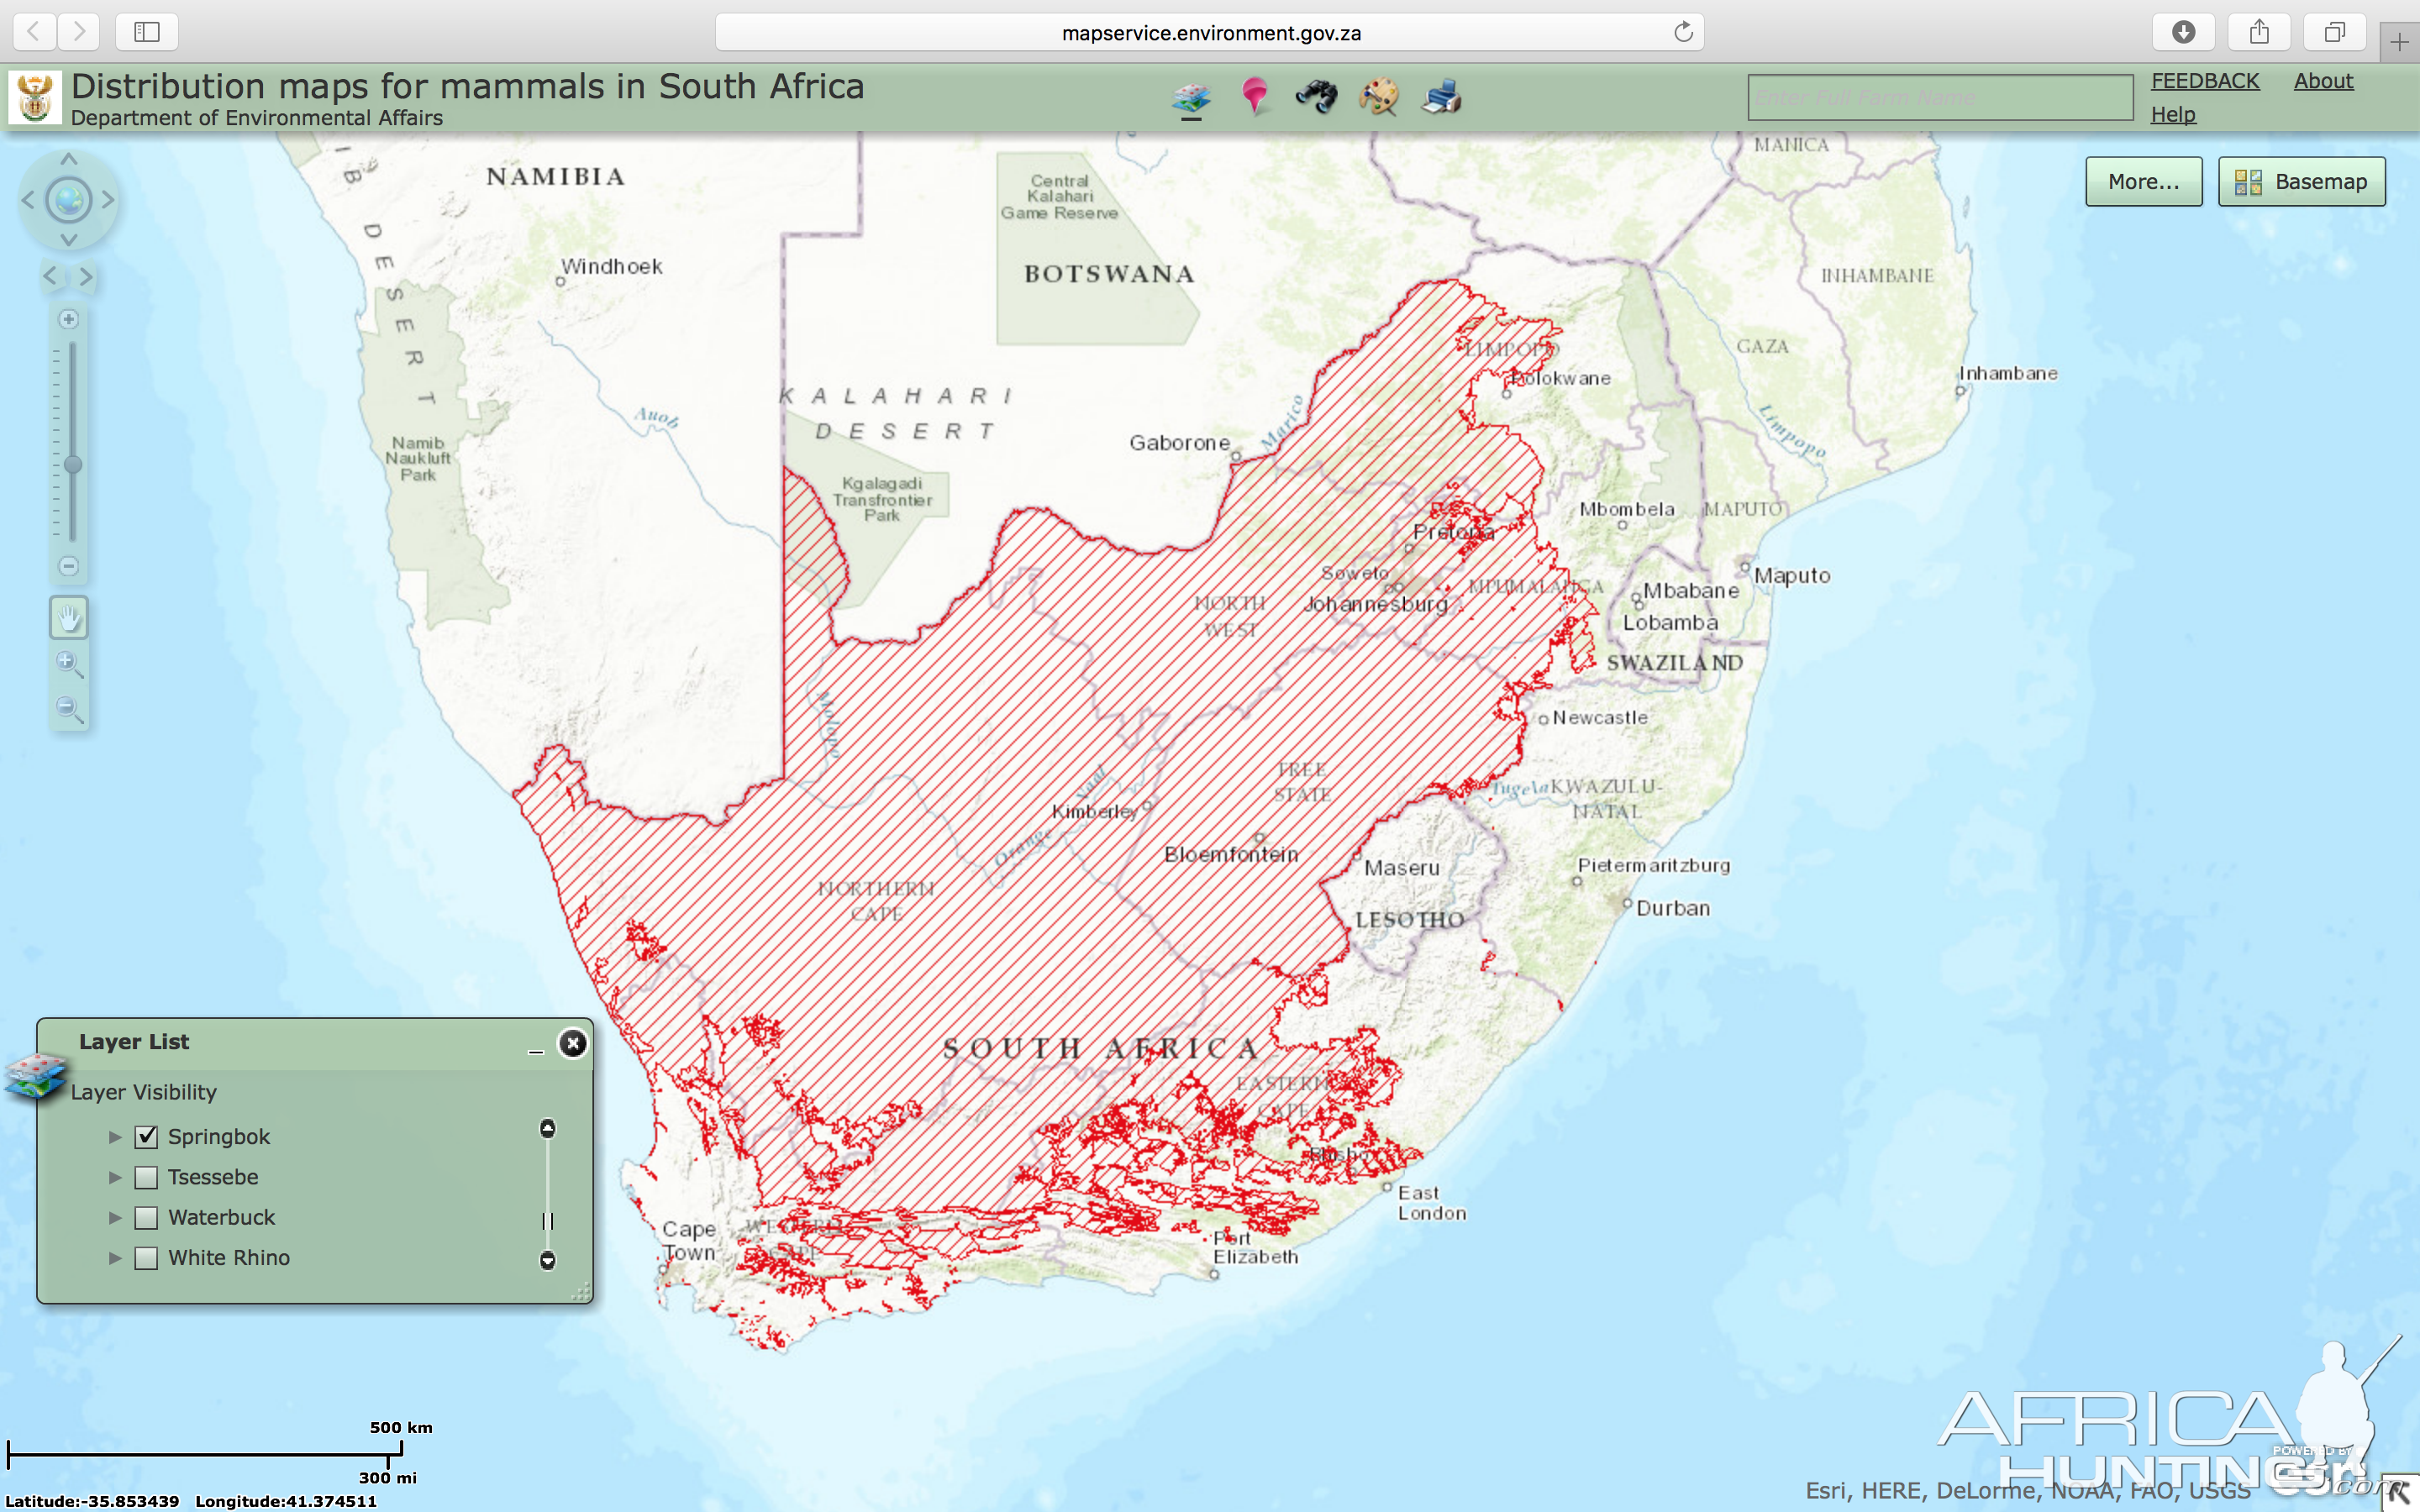The width and height of the screenshot is (2420, 1512).
Task: Open the Layer List toolbar icon
Action: pyautogui.click(x=1191, y=97)
